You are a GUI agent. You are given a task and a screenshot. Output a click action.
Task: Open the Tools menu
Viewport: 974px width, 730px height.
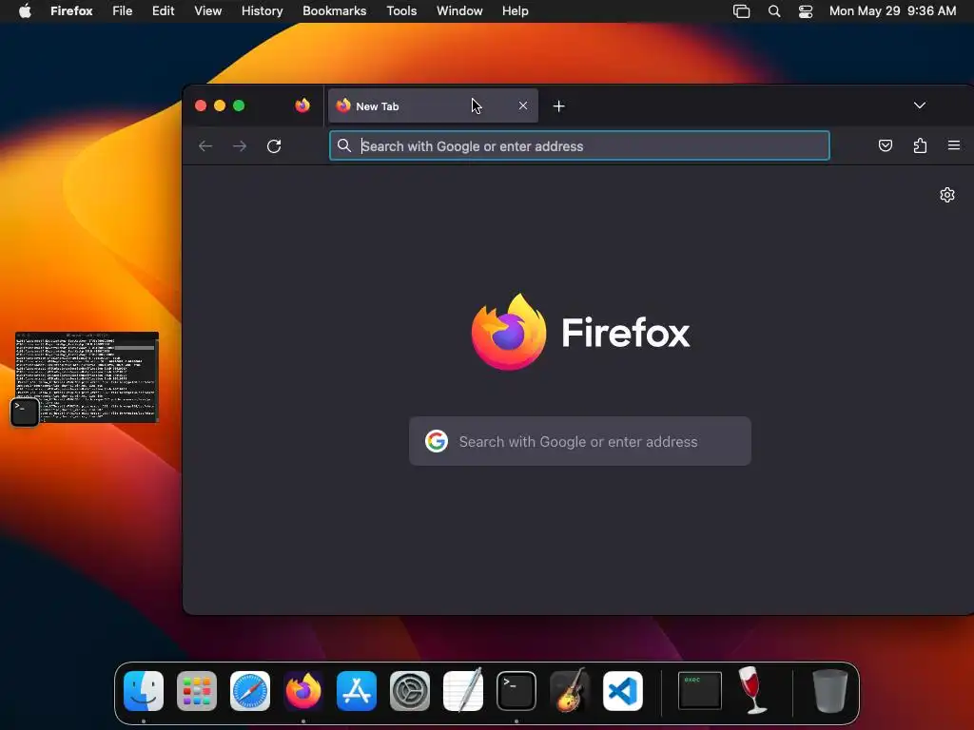(401, 11)
